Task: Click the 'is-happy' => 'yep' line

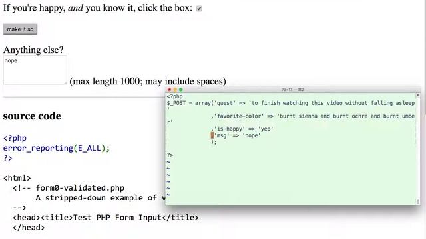Action: [242, 129]
